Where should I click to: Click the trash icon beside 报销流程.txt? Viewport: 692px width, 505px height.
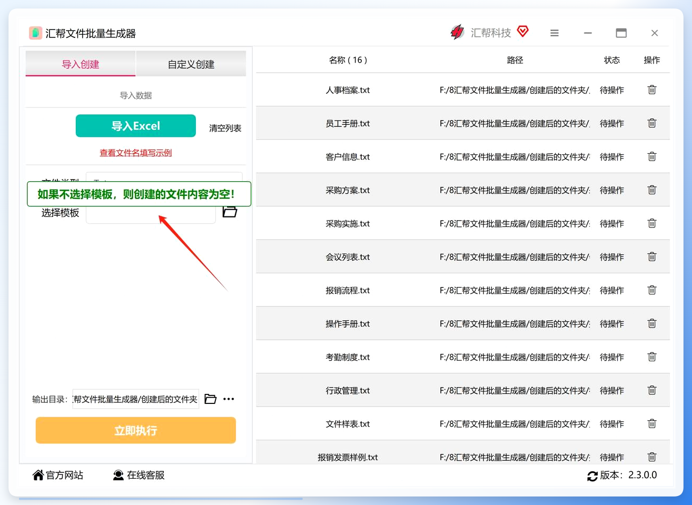point(652,290)
